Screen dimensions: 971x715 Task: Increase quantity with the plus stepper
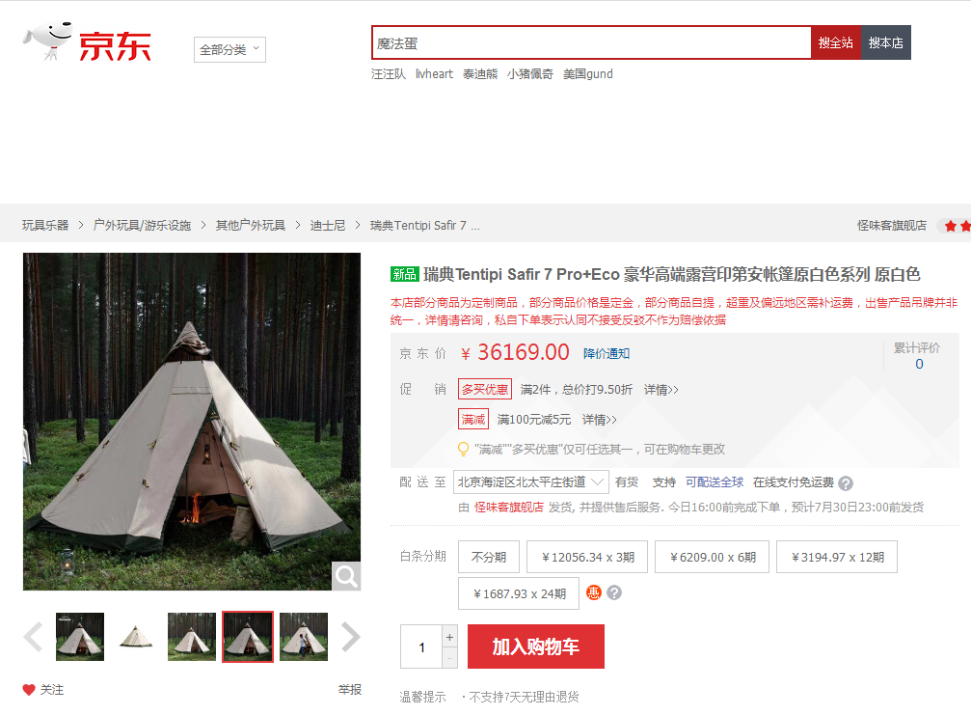coord(449,636)
